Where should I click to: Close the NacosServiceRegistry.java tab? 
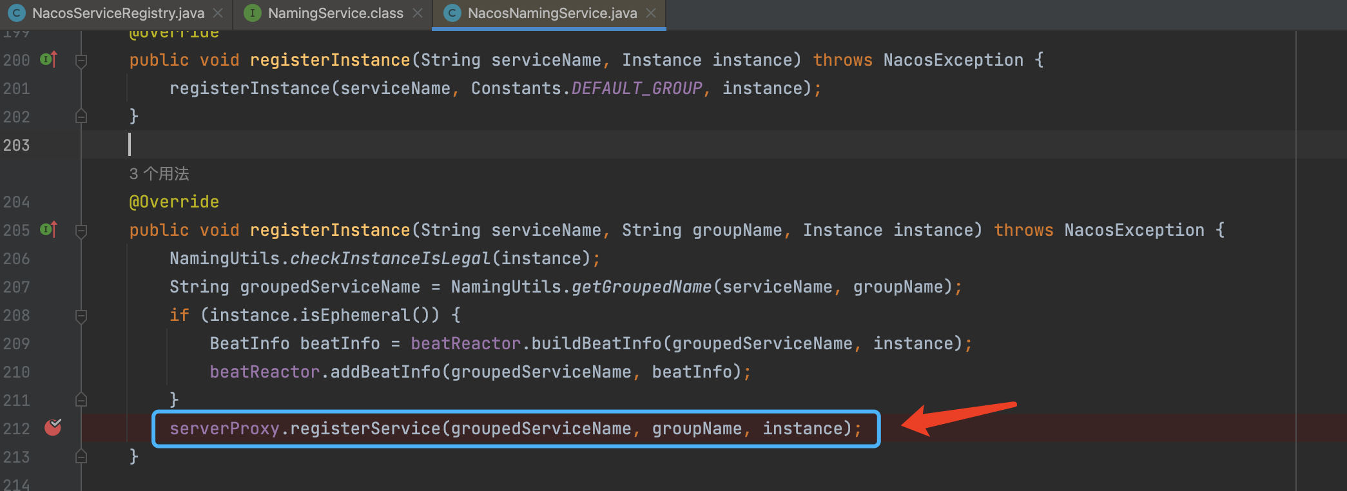[x=218, y=13]
